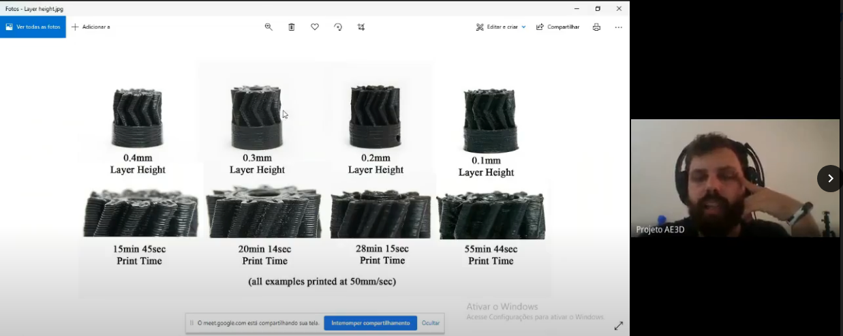Image resolution: width=843 pixels, height=336 pixels.
Task: Enter fullscreen with the diagonal arrows icon
Action: 618,326
